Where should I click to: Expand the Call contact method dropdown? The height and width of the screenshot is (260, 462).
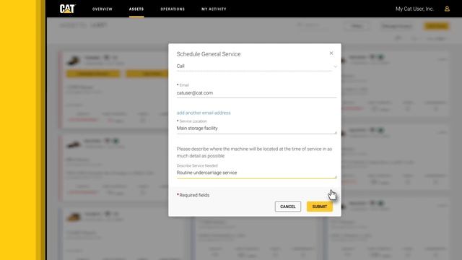pyautogui.click(x=257, y=66)
